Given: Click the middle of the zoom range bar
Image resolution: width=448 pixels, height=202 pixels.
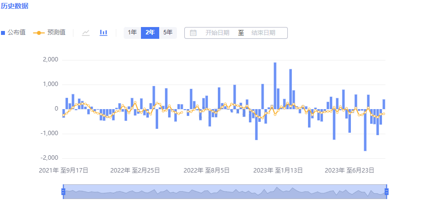Looking at the screenshot, I should pos(225,192).
